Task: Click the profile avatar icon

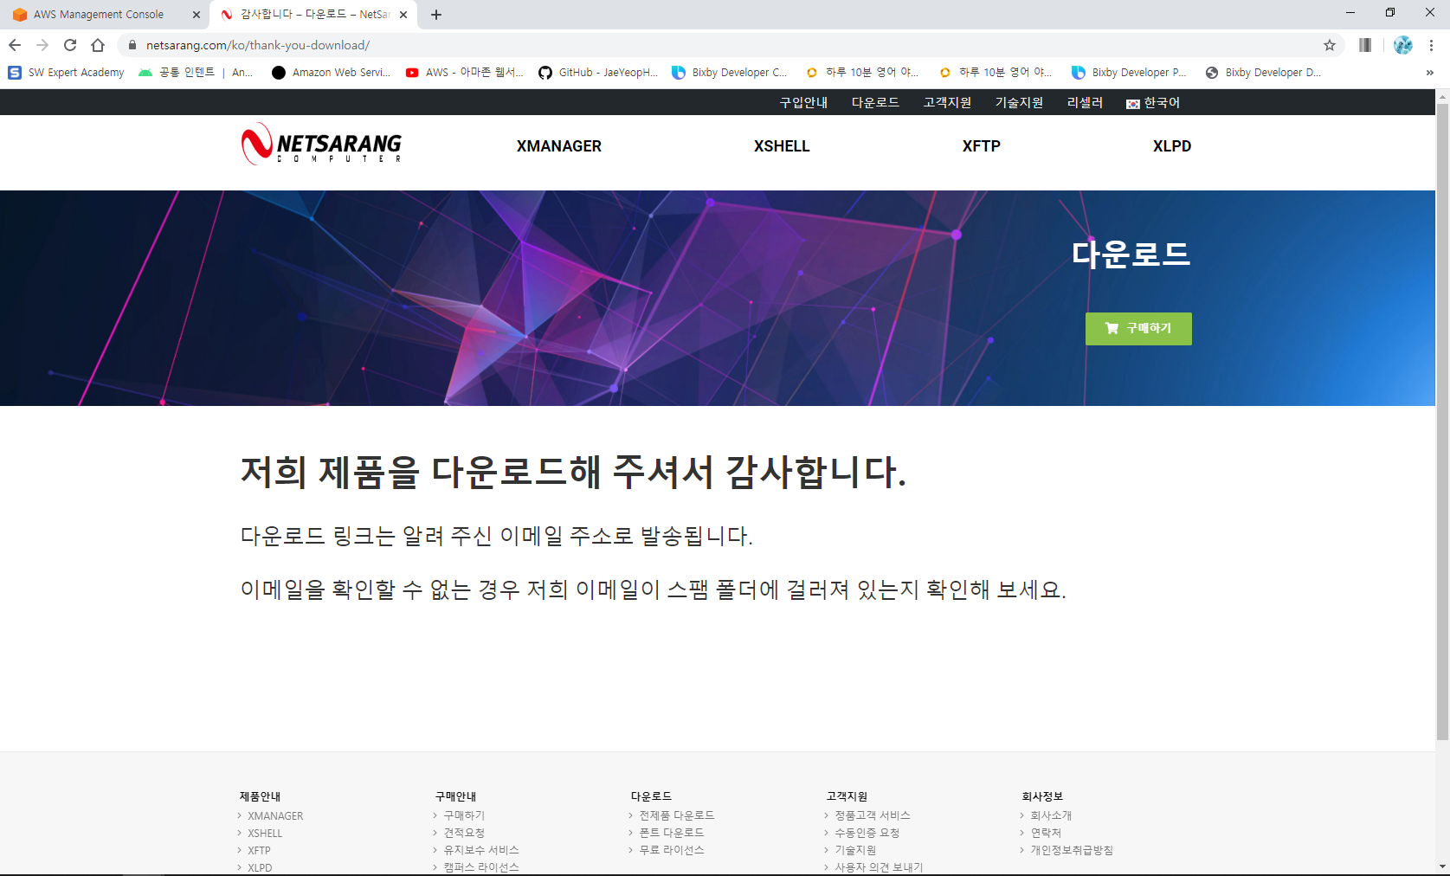Action: [x=1403, y=45]
